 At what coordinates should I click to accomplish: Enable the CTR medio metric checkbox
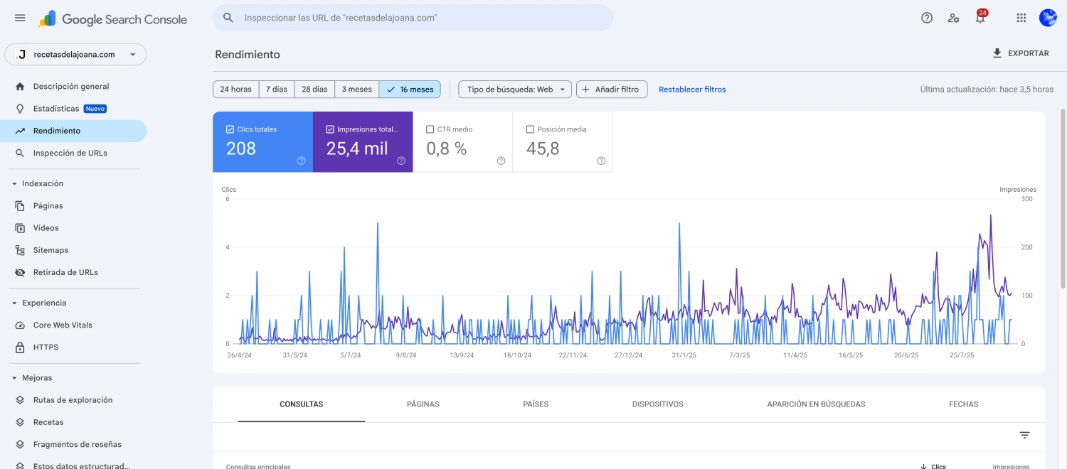[x=430, y=129]
